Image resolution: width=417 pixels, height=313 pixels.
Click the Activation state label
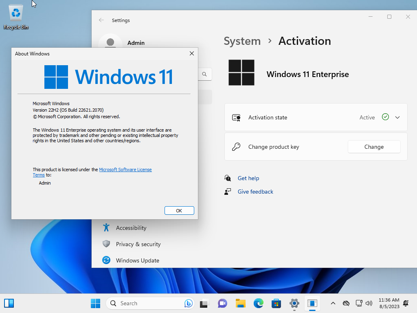pos(268,117)
